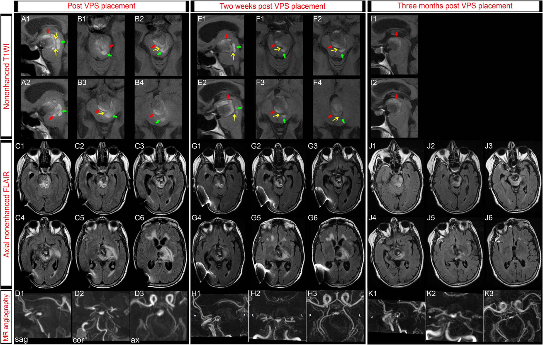Screen dimensions: 543x345
Task: Click the I2 sagittal T1 image
Action: coord(394,108)
